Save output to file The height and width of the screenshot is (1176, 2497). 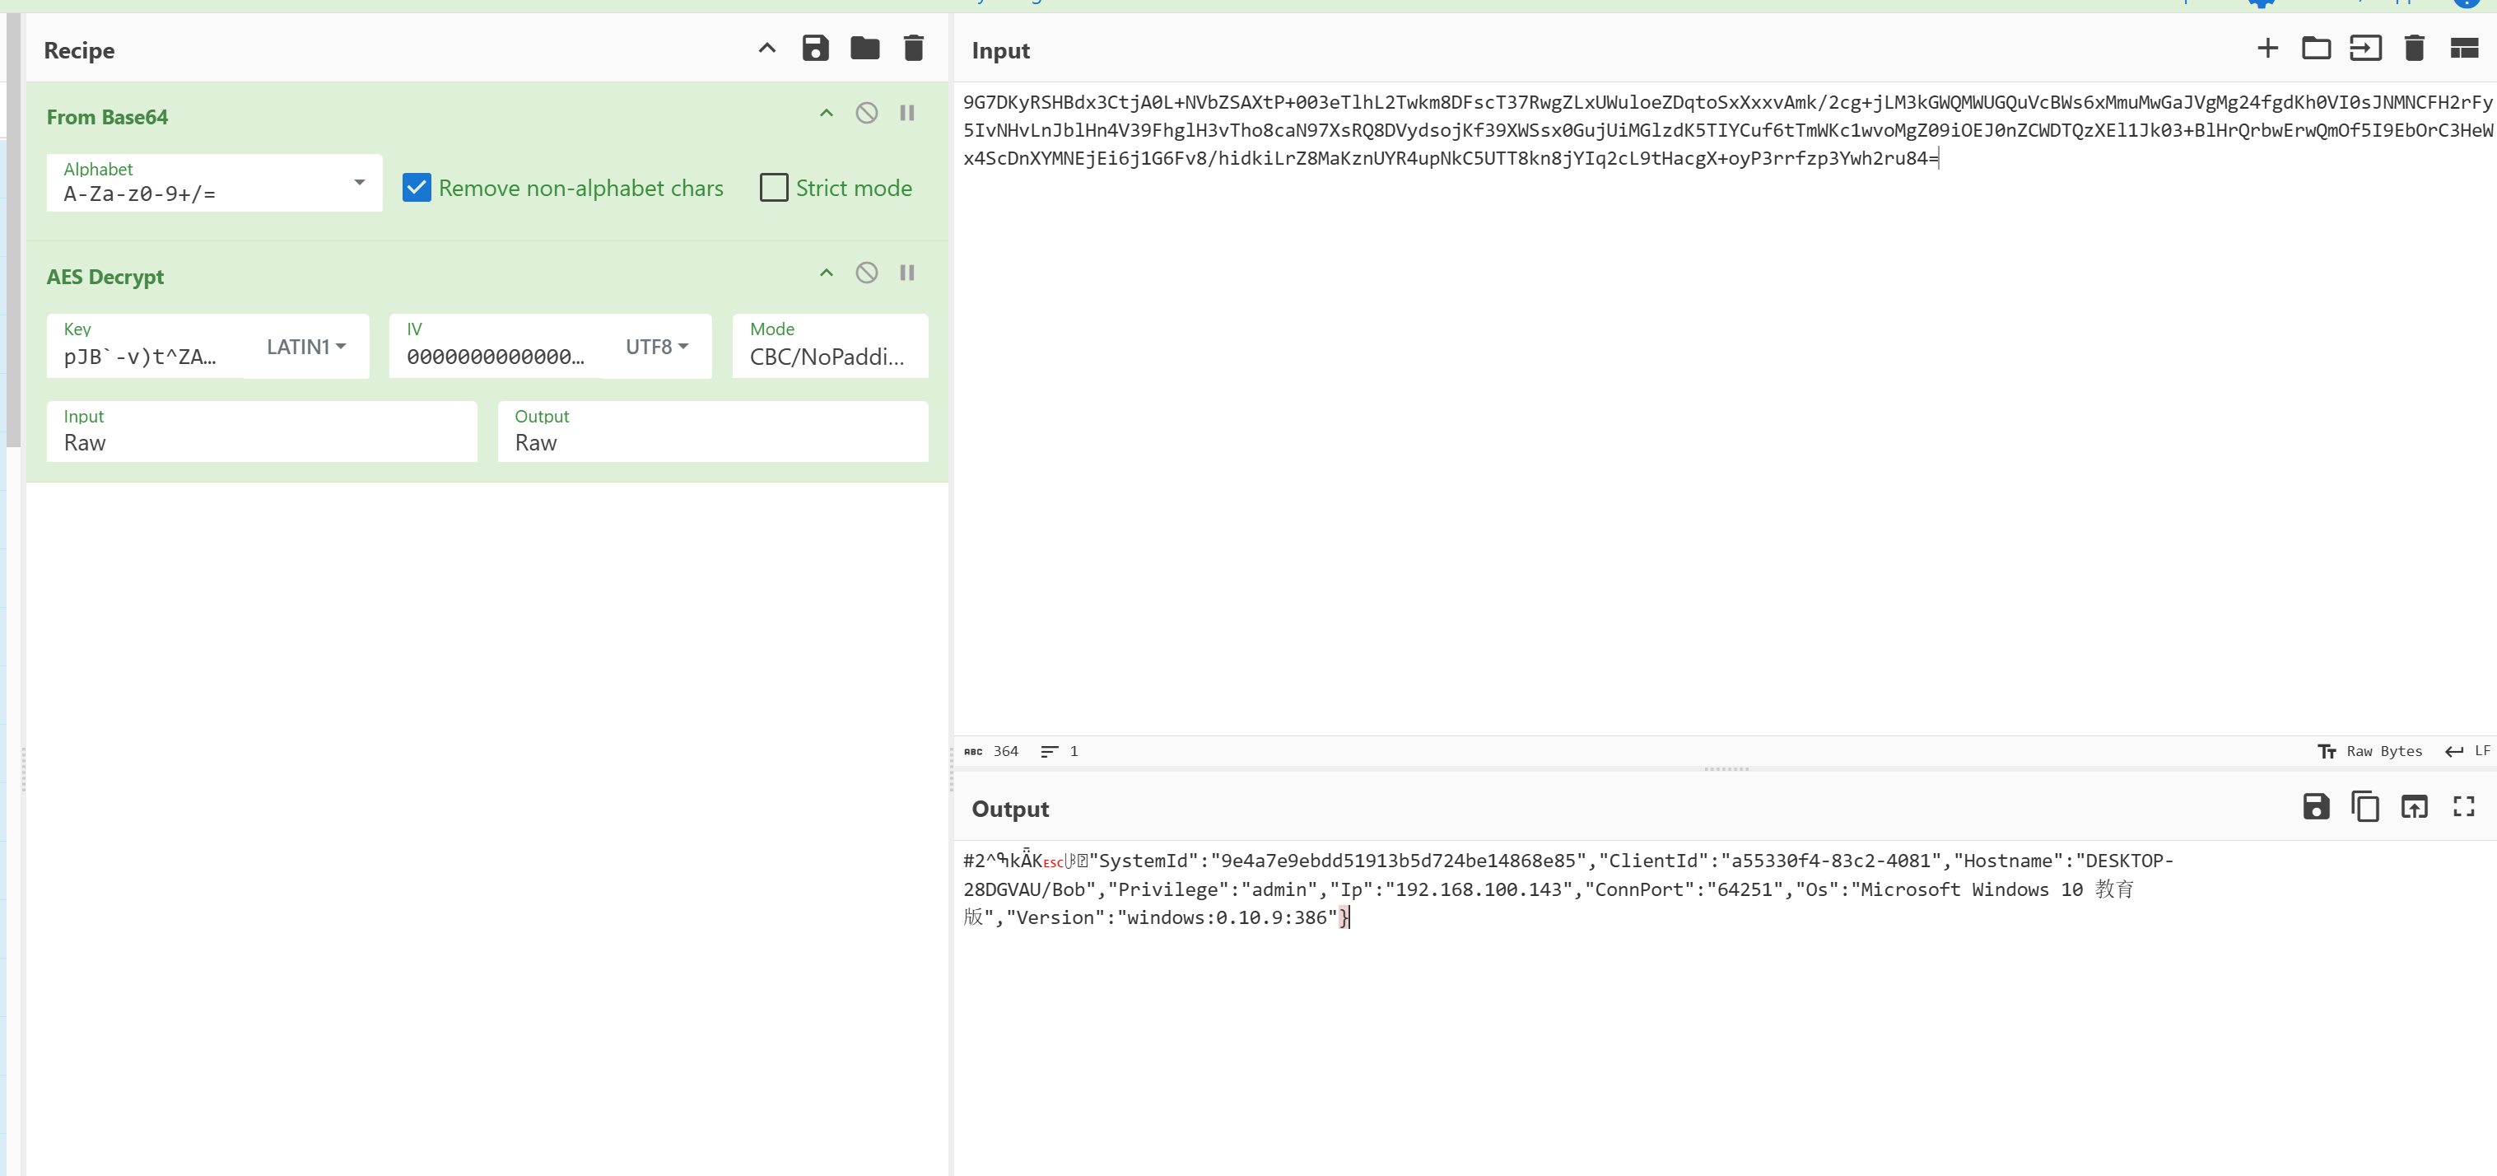coord(2316,806)
